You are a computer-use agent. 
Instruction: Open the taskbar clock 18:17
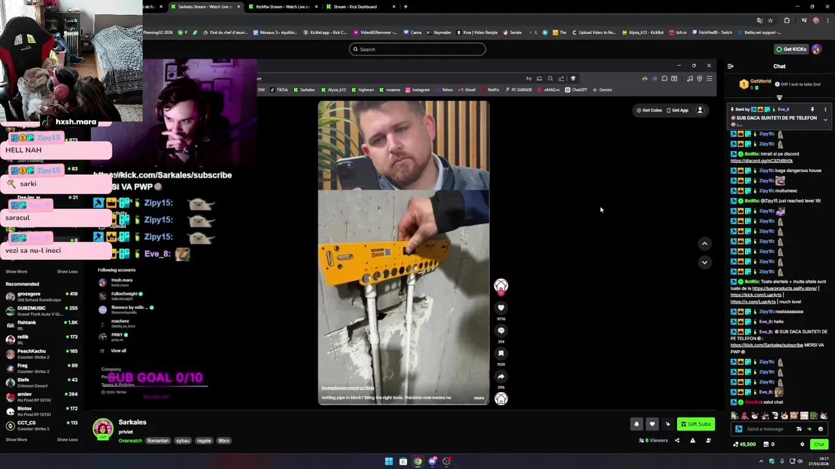point(818,461)
